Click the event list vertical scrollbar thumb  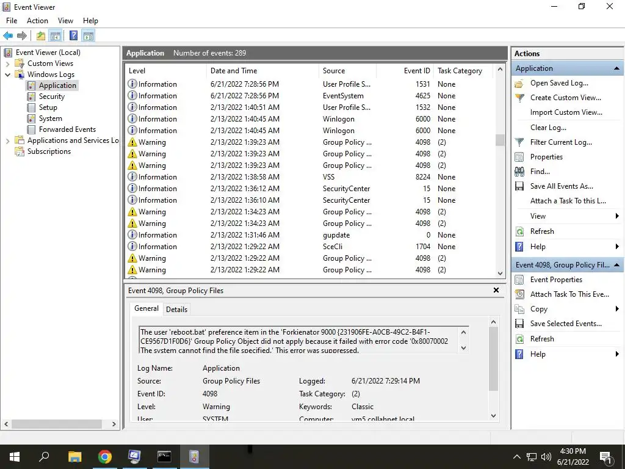500,140
